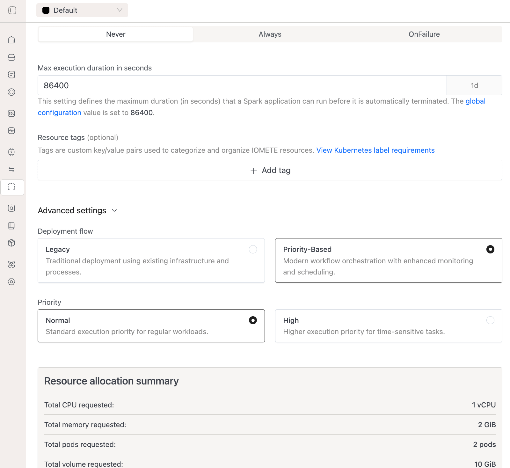Viewport: 510px width, 468px height.
Task: Open the activity monitor pulse icon
Action: pyautogui.click(x=11, y=131)
